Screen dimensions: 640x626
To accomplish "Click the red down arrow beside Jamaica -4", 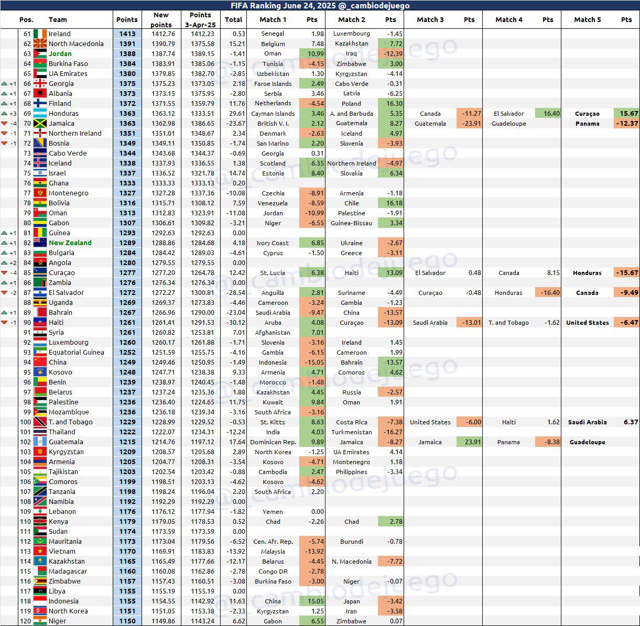I will point(4,124).
